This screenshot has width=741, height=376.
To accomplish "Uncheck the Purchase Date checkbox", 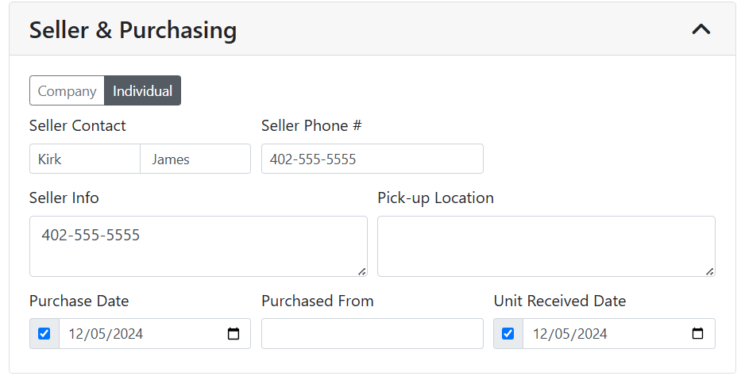I will point(44,334).
